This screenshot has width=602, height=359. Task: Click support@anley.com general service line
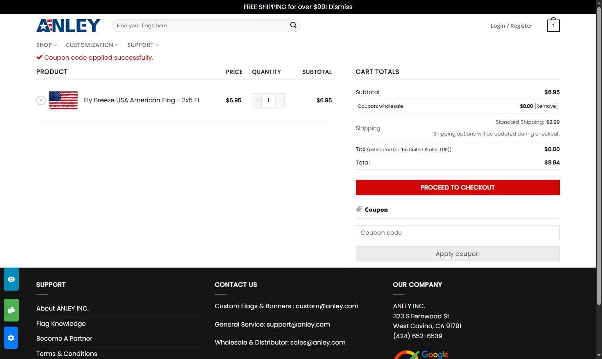point(272,325)
